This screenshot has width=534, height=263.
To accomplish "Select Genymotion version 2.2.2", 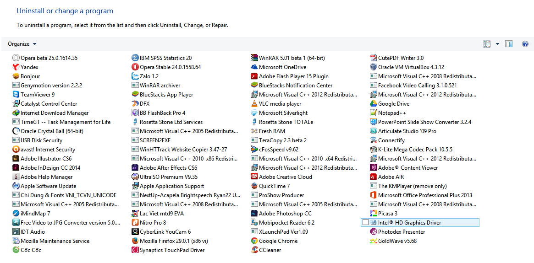I will pyautogui.click(x=47, y=85).
